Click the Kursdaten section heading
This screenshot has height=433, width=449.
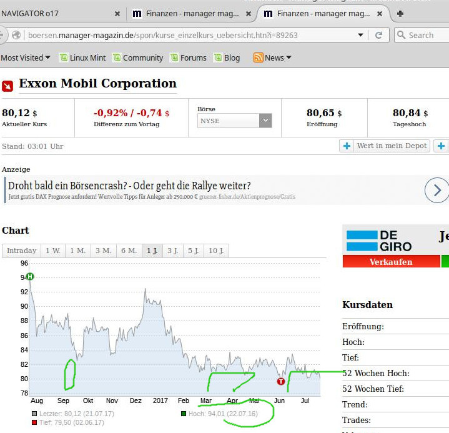367,305
